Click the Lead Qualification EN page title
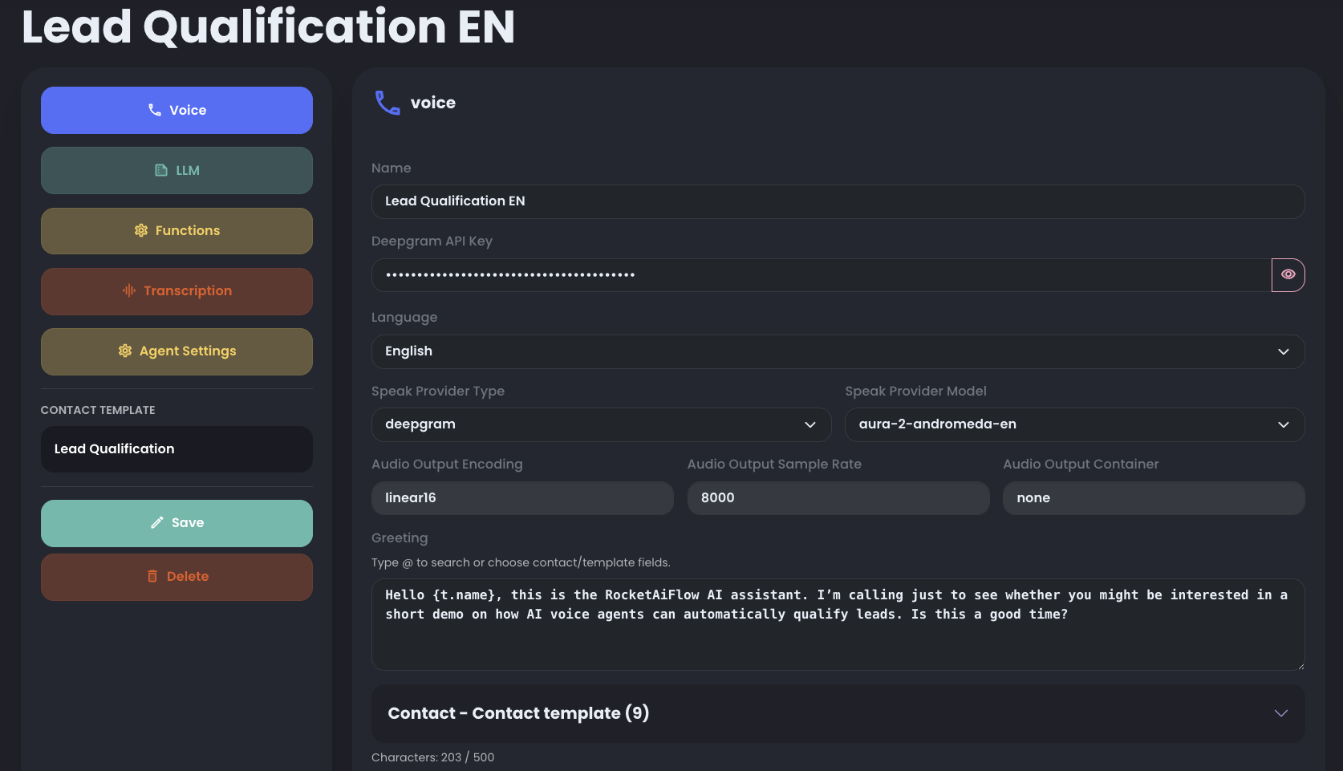 coord(268,26)
